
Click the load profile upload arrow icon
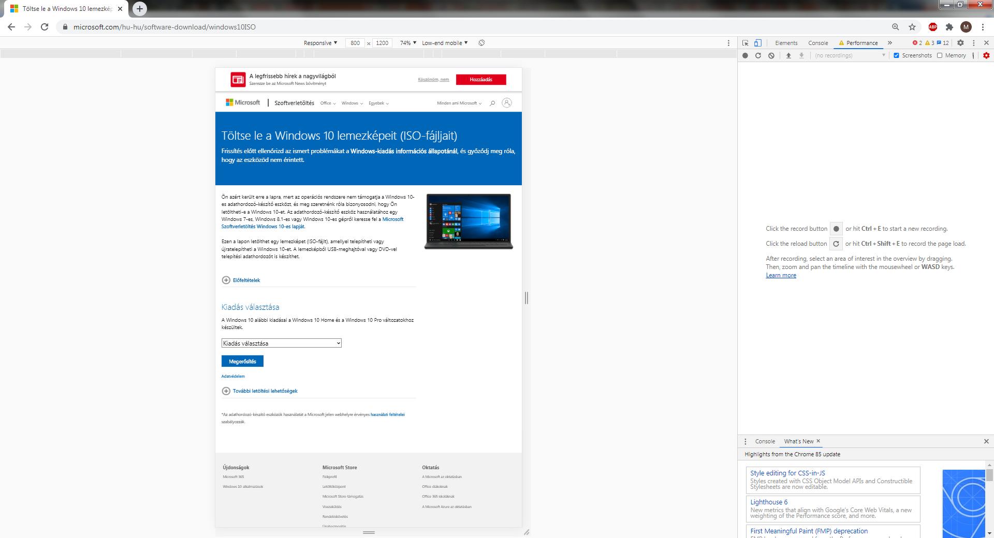pos(788,55)
